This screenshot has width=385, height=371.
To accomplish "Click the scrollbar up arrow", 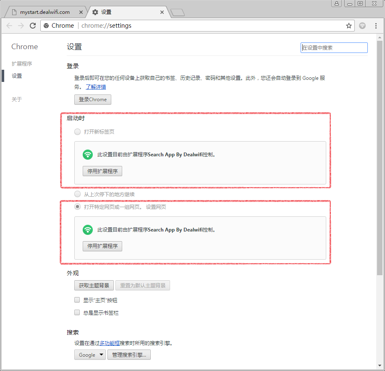I will pyautogui.click(x=380, y=37).
